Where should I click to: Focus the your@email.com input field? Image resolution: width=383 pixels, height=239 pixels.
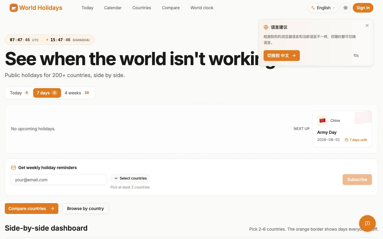59,180
